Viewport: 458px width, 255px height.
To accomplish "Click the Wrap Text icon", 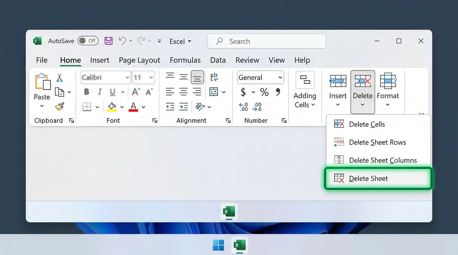I will [x=214, y=77].
